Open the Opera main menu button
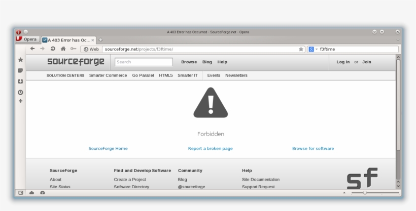 [27, 39]
